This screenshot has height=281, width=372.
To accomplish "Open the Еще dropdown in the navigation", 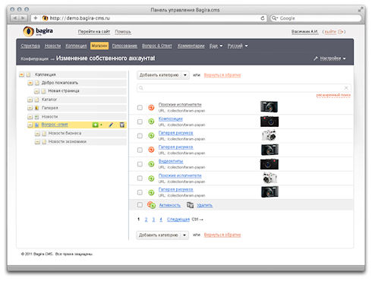I will pyautogui.click(x=216, y=46).
